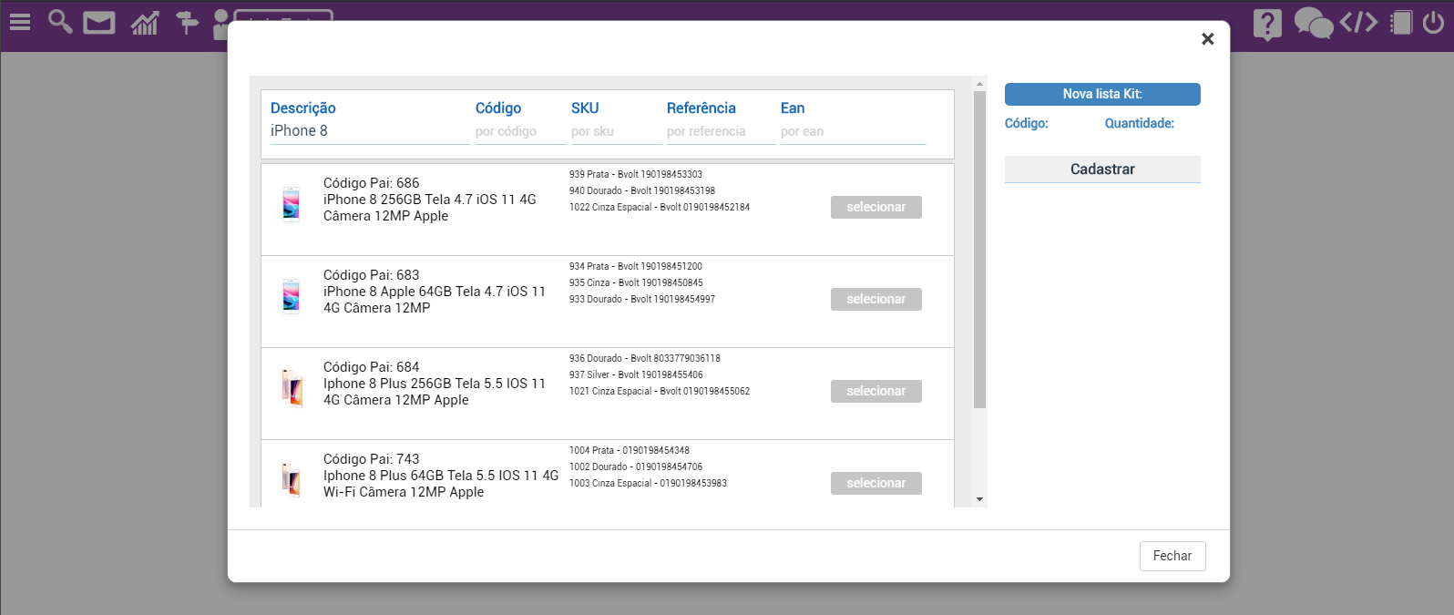Click the product list scroll up arrow
1454x615 pixels.
(979, 84)
